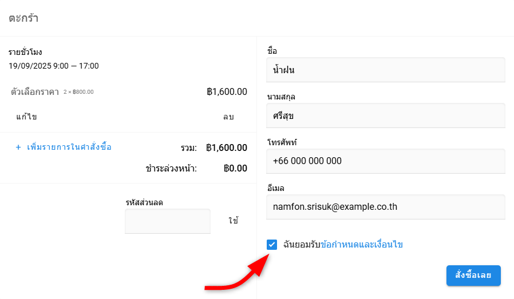The width and height of the screenshot is (514, 299).
Task: Select the นามสกุล field containing ศรีสุข
Action: click(x=386, y=115)
